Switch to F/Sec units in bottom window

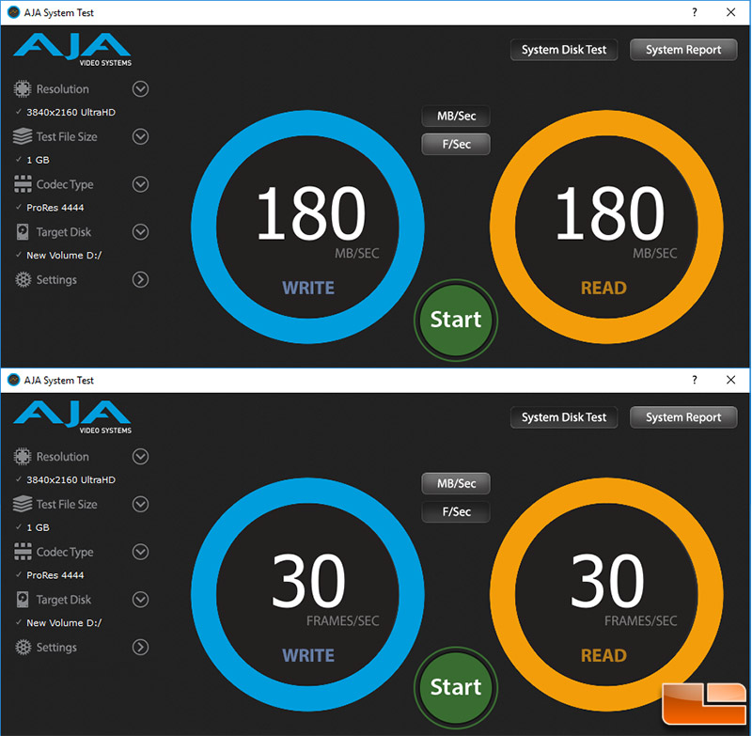point(456,511)
